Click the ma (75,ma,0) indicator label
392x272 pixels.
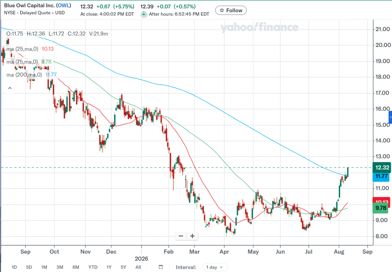click(x=22, y=62)
